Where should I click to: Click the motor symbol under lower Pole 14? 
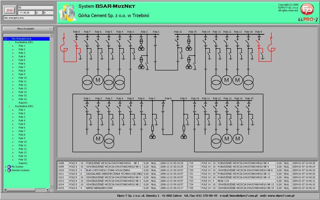[x=238, y=139]
